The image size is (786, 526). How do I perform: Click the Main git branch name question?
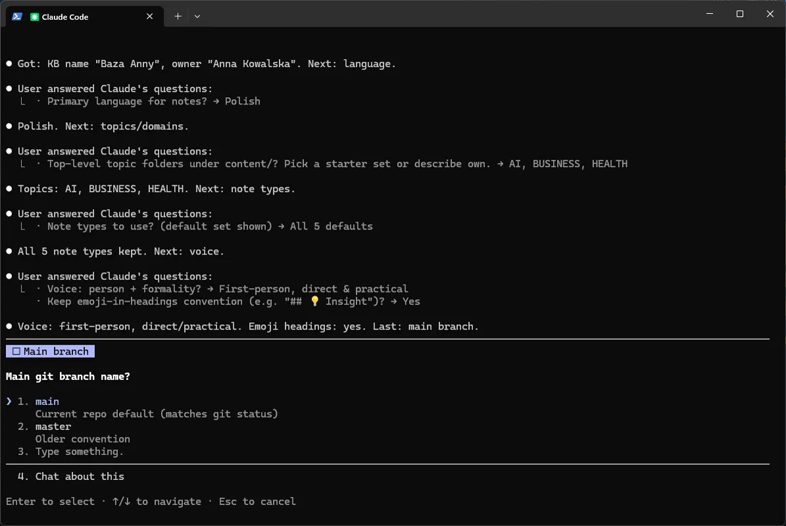68,376
